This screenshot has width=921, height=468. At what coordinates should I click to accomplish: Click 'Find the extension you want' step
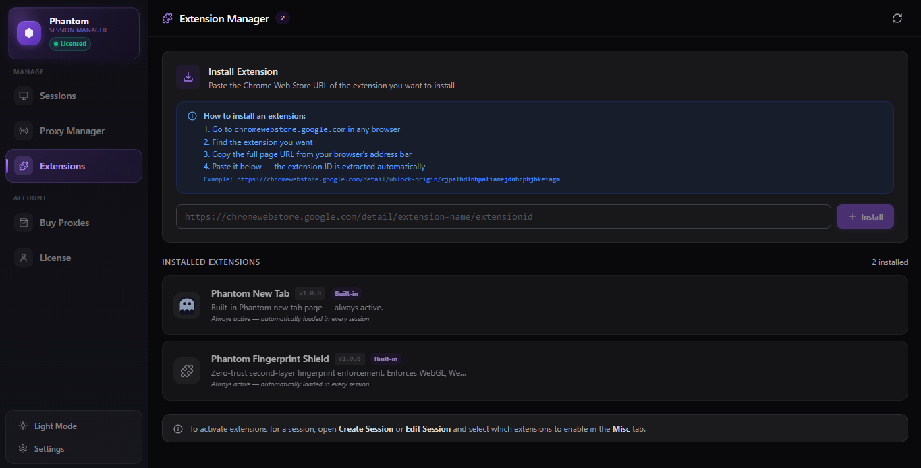point(258,142)
